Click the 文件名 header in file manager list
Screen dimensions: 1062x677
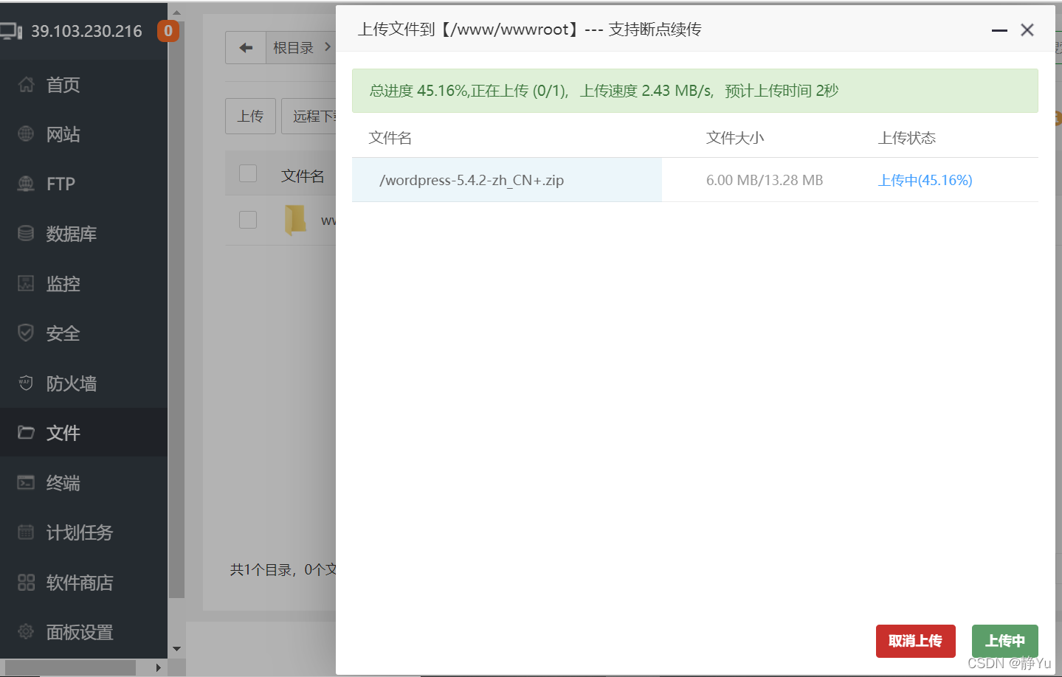(303, 176)
